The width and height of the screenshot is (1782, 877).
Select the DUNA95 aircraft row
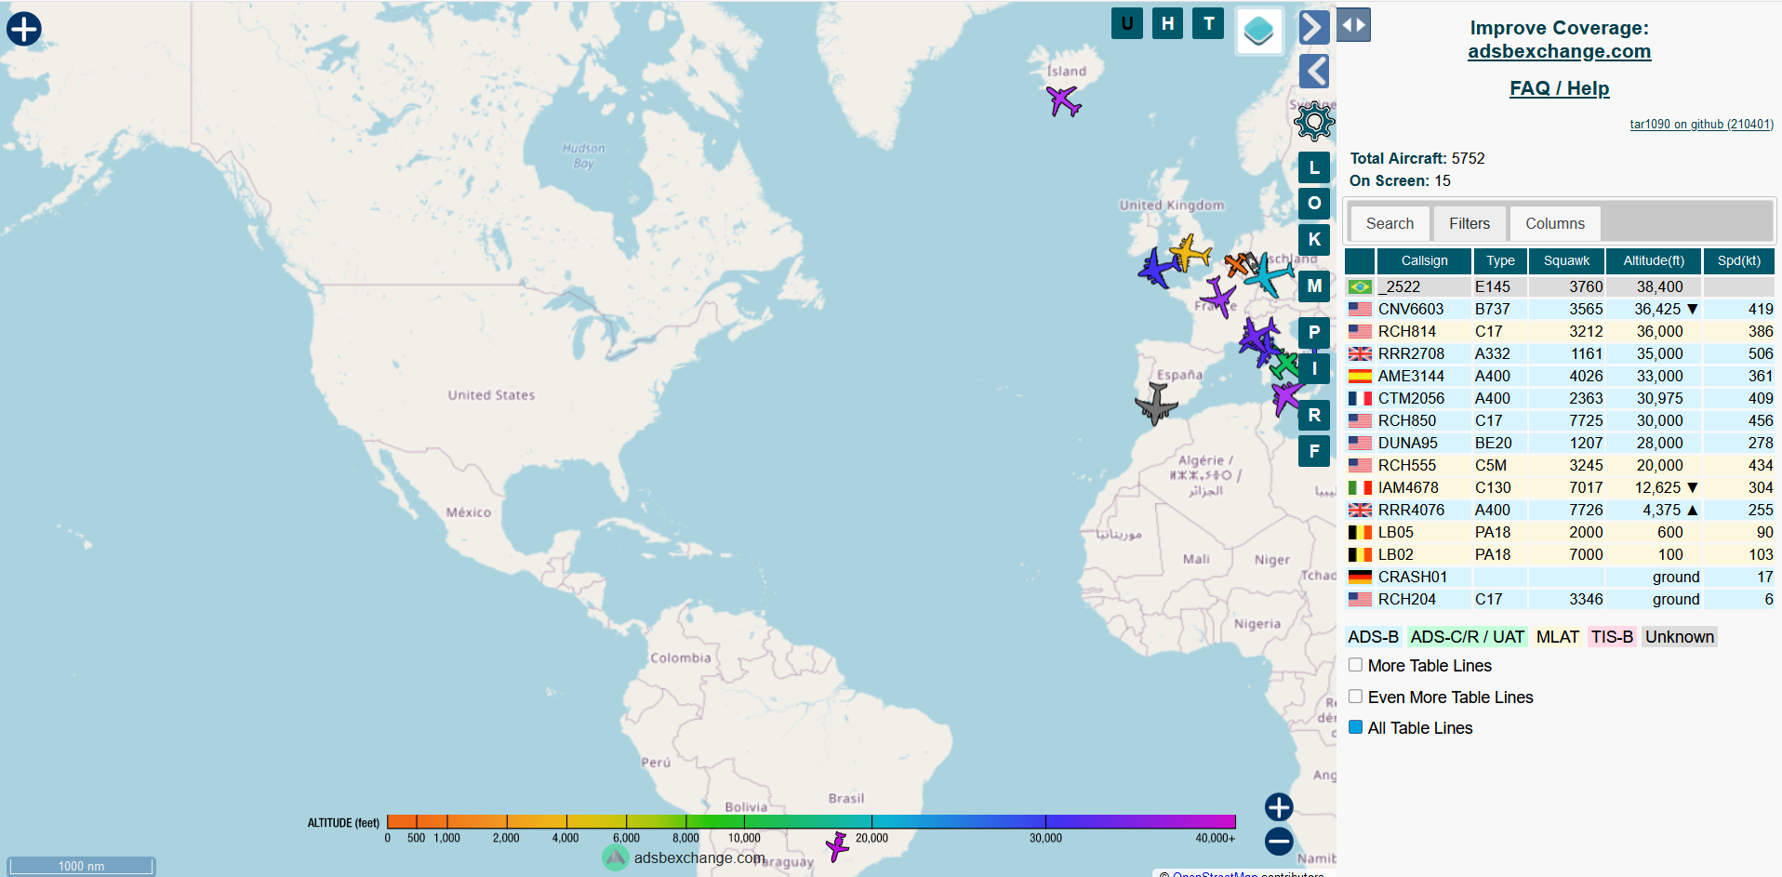pyautogui.click(x=1560, y=443)
